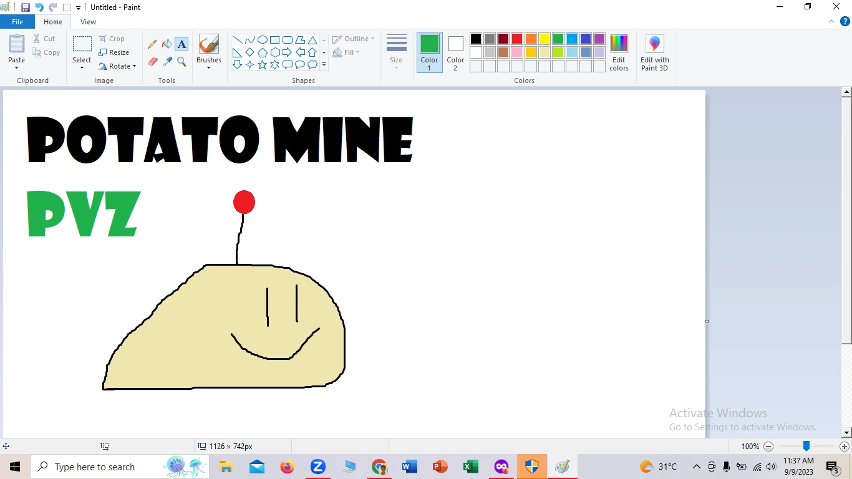This screenshot has width=852, height=479.
Task: Open Microsoft Word from the taskbar
Action: tap(409, 467)
